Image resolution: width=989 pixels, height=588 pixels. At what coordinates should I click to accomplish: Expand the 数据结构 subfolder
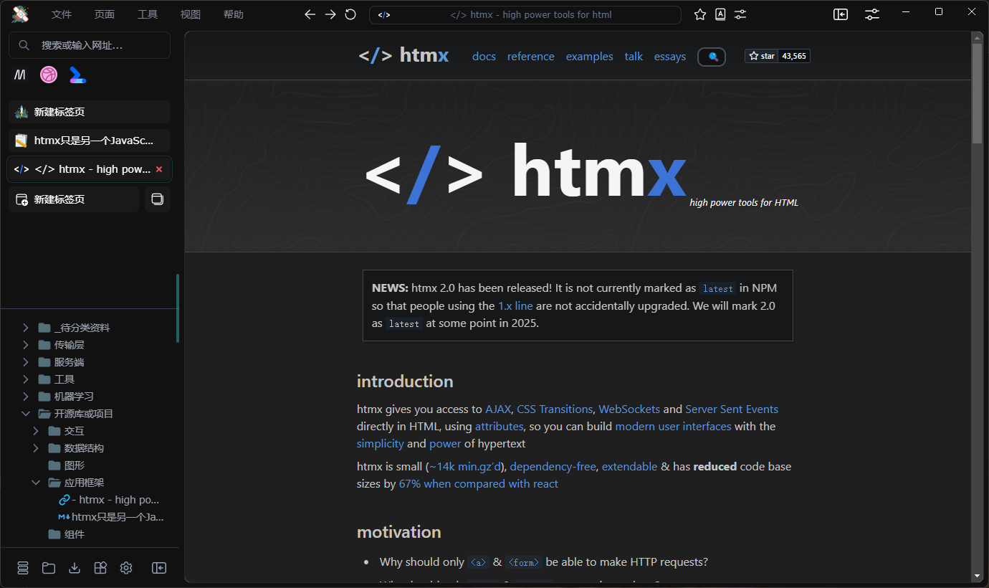point(36,448)
